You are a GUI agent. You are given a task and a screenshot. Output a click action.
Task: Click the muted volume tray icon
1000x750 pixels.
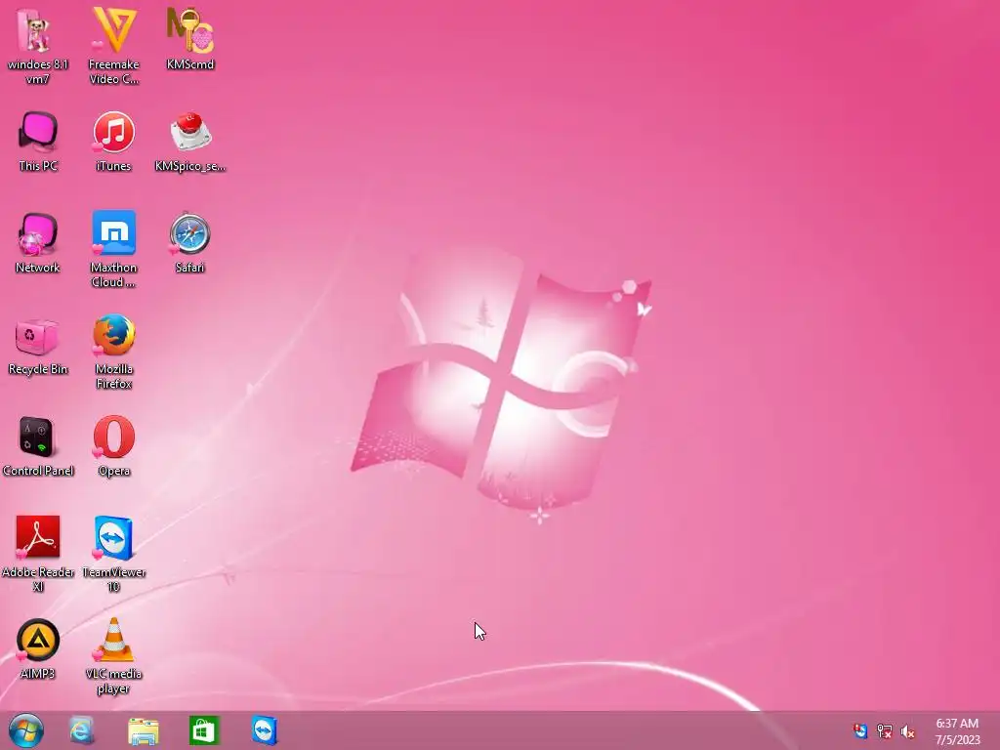tap(908, 731)
